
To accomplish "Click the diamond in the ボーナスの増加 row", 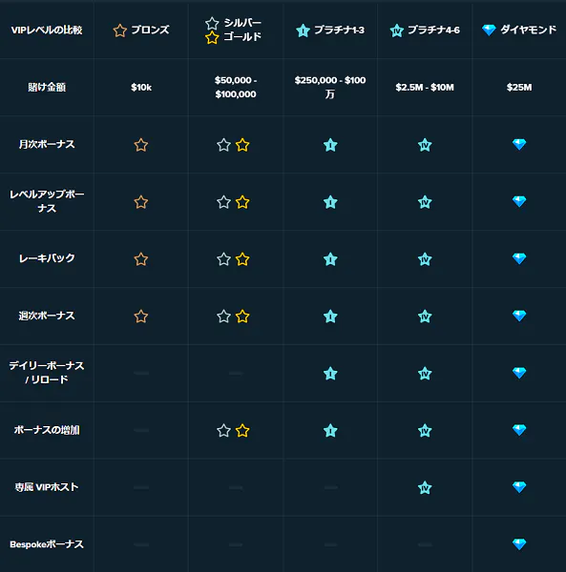I will tap(519, 430).
